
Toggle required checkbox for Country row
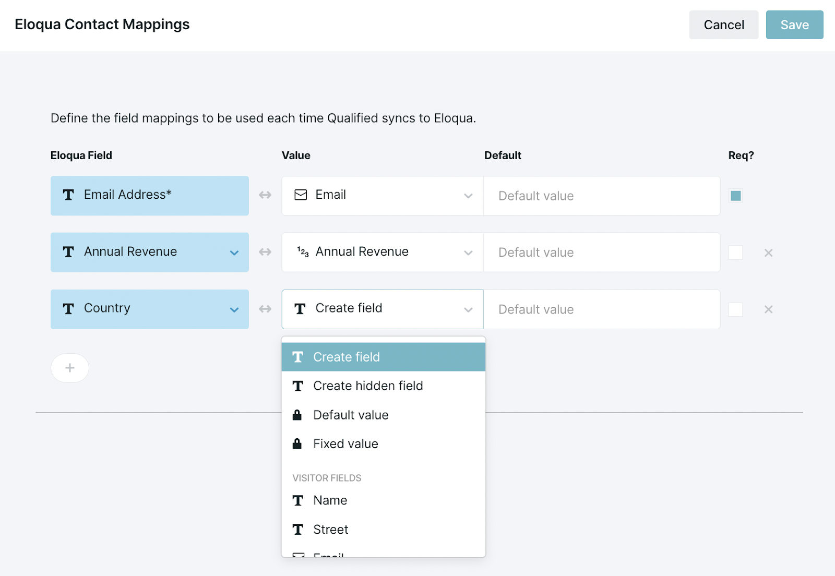(x=736, y=309)
